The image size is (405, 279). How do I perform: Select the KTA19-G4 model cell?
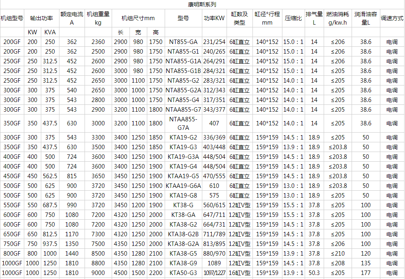[x=183, y=166]
